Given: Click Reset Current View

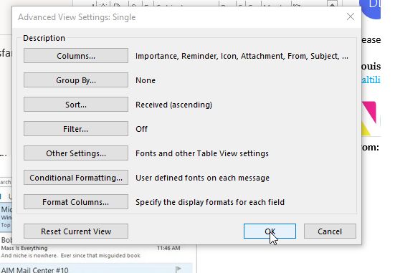Looking at the screenshot, I should tap(76, 231).
